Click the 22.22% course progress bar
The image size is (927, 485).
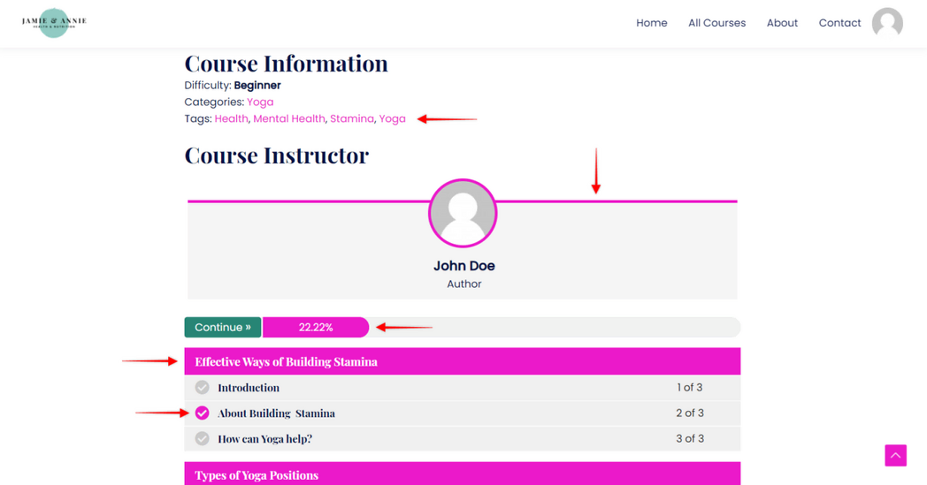316,328
